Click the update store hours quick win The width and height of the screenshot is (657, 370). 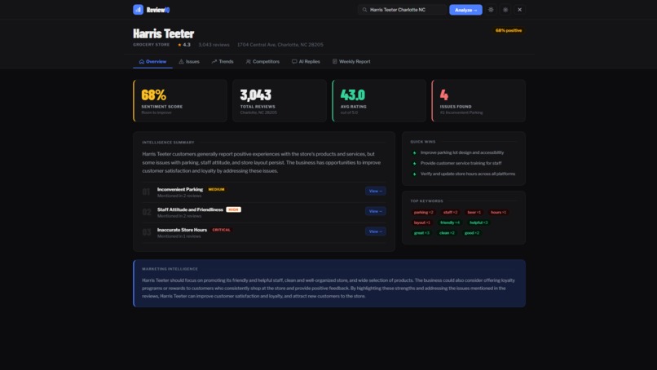468,174
